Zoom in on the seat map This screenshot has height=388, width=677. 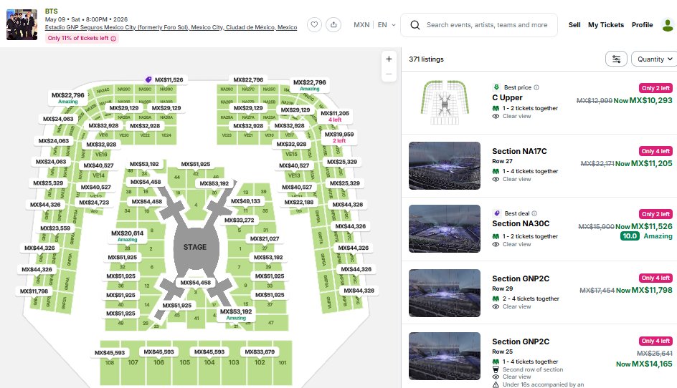point(389,59)
